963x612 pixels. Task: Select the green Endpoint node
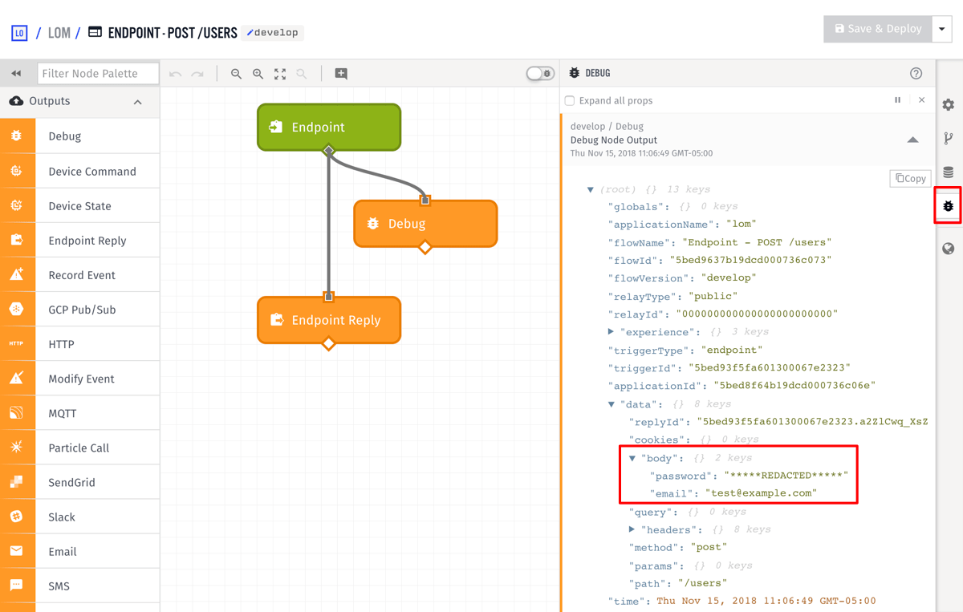pyautogui.click(x=329, y=127)
